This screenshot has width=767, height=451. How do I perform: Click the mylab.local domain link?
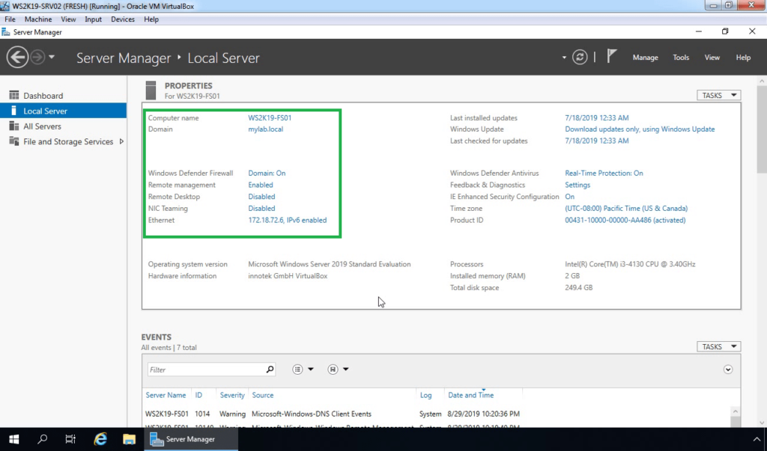coord(266,129)
